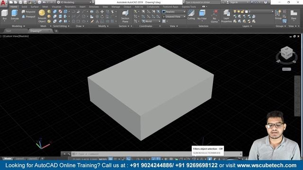Click the search keyword input box
Screen dimensions: 303x170
(x=203, y=2)
